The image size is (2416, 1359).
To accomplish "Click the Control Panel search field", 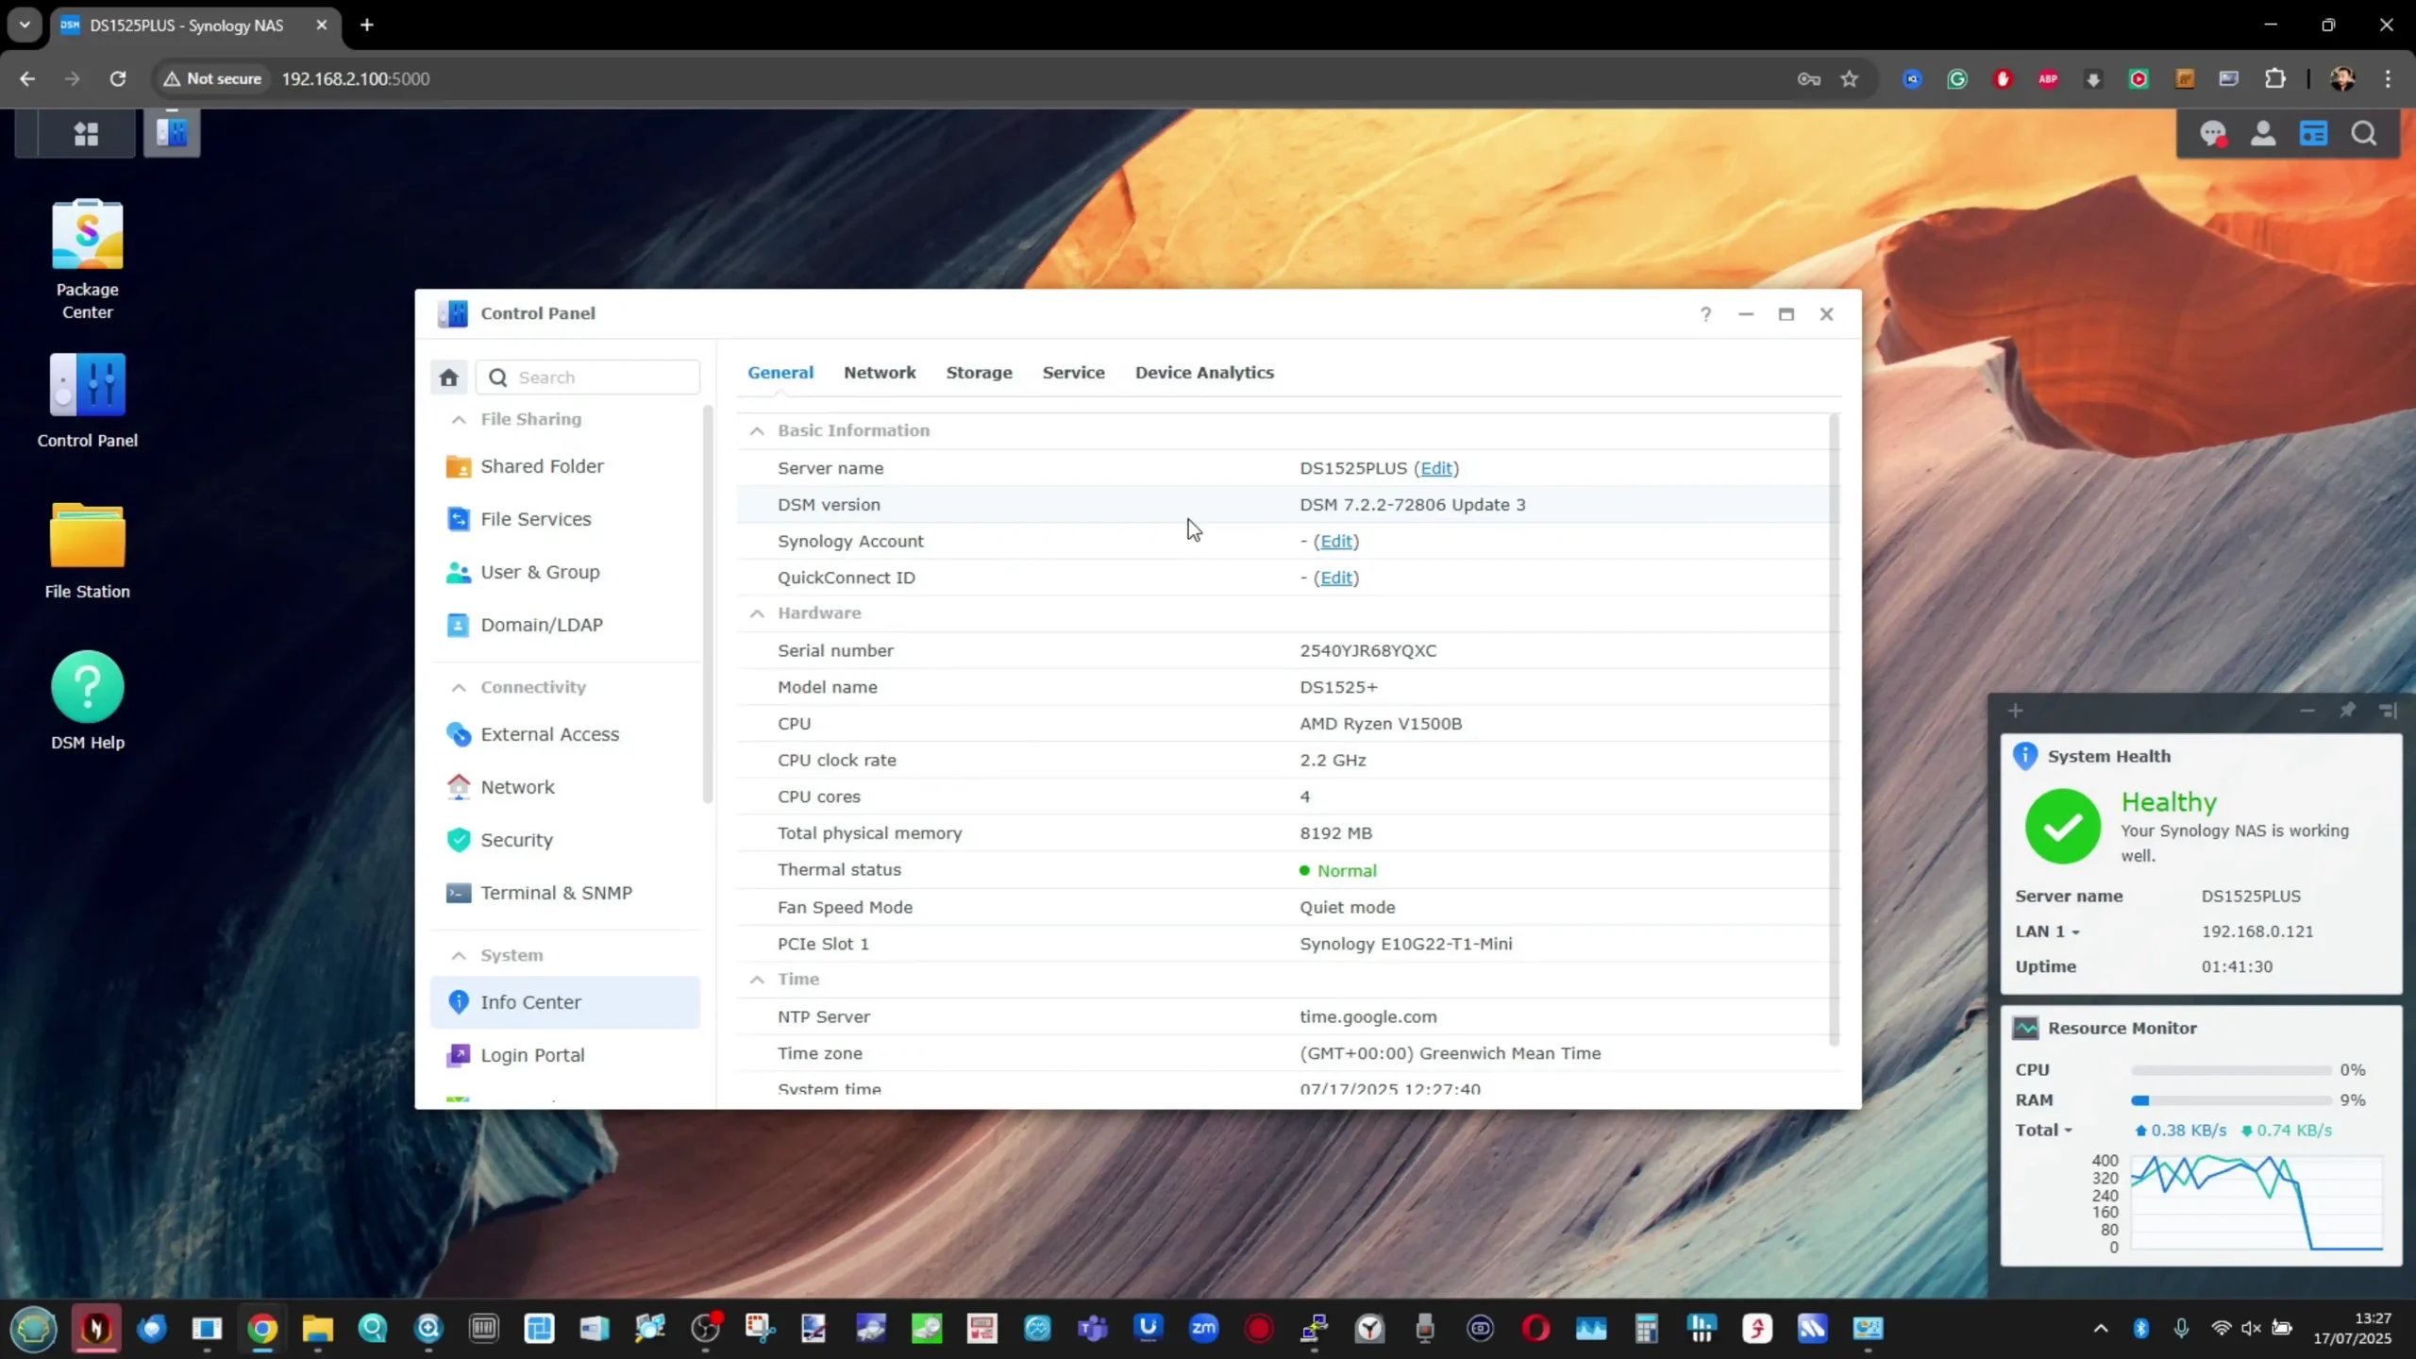I will [588, 377].
